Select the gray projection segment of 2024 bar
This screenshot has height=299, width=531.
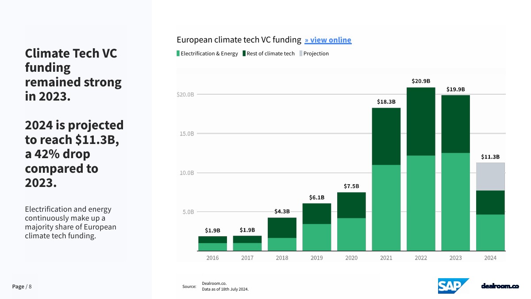point(490,177)
